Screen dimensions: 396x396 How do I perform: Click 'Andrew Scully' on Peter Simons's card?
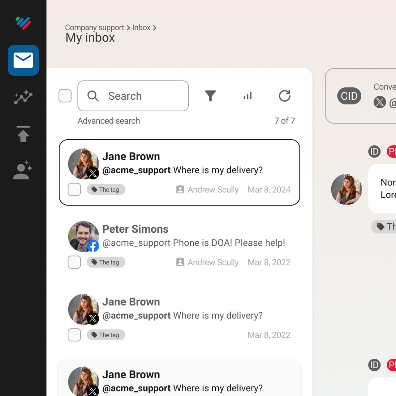pos(213,262)
